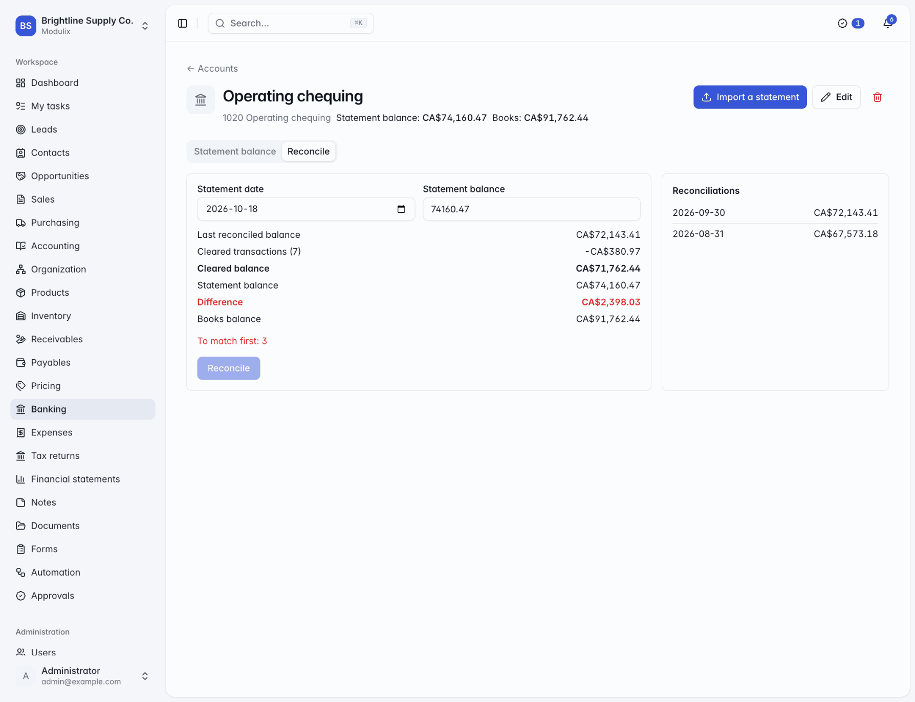
Task: Delete account with the trash icon
Action: [x=877, y=97]
